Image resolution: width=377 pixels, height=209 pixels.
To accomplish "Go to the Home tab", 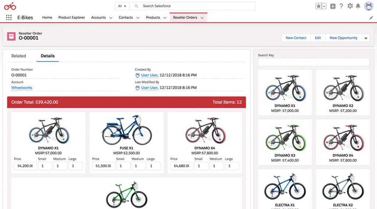I will pos(47,18).
